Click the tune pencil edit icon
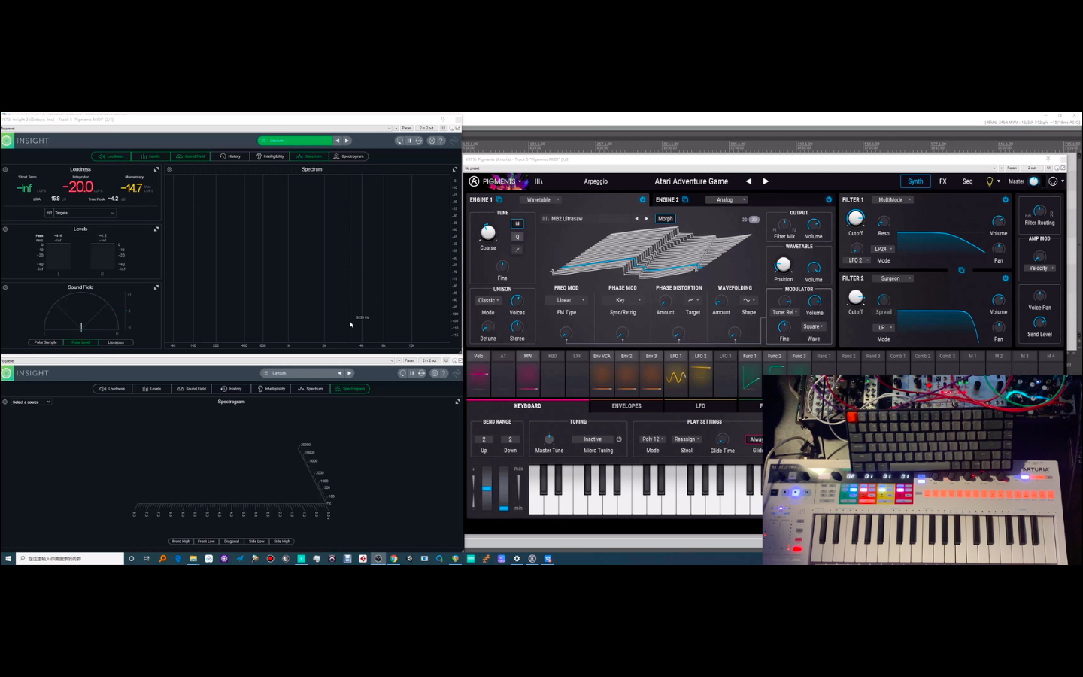 point(517,250)
